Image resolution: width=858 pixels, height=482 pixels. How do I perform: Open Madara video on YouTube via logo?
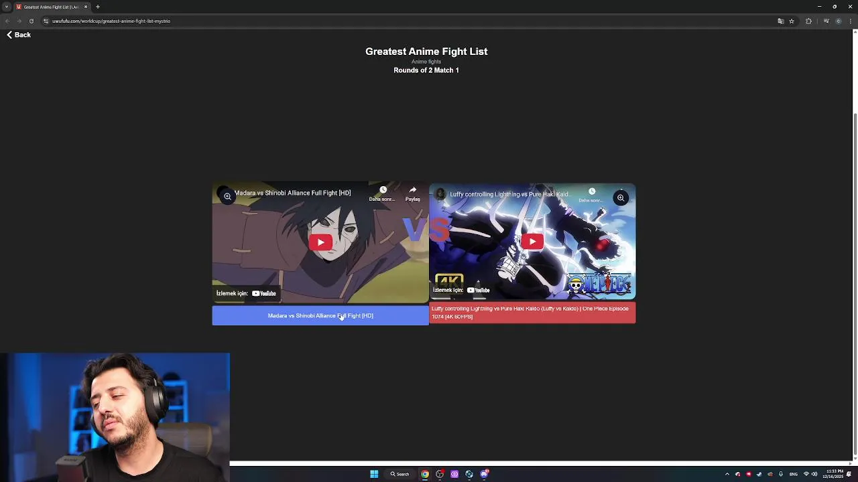[263, 293]
